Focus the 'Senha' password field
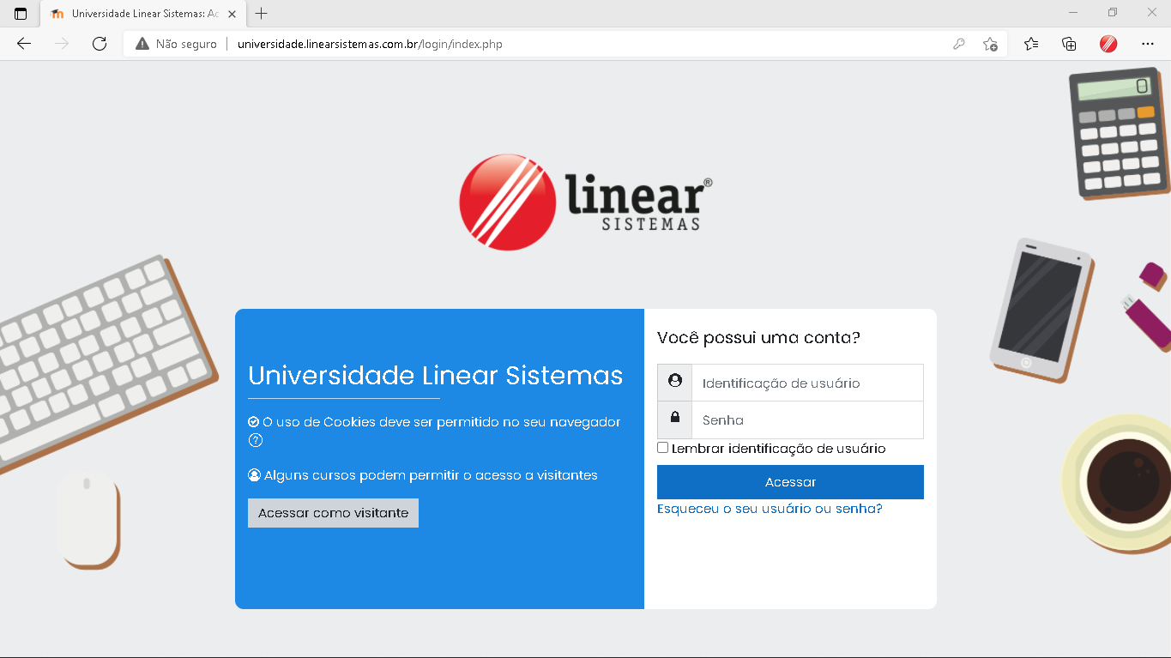The width and height of the screenshot is (1171, 658). point(807,420)
